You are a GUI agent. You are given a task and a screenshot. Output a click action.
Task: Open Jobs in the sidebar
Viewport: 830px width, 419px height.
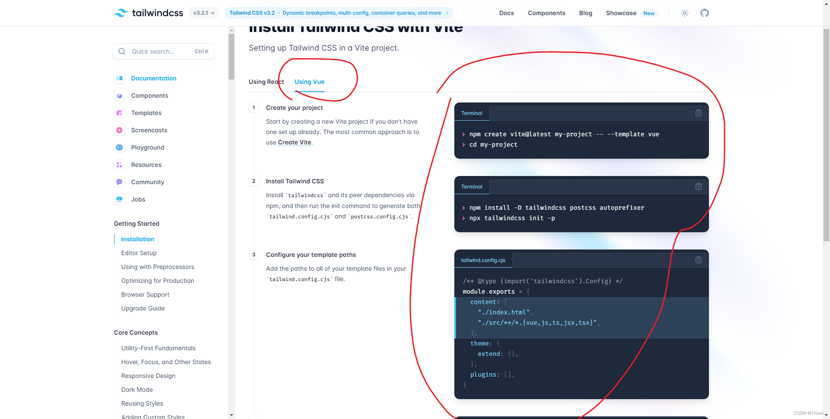(x=138, y=199)
